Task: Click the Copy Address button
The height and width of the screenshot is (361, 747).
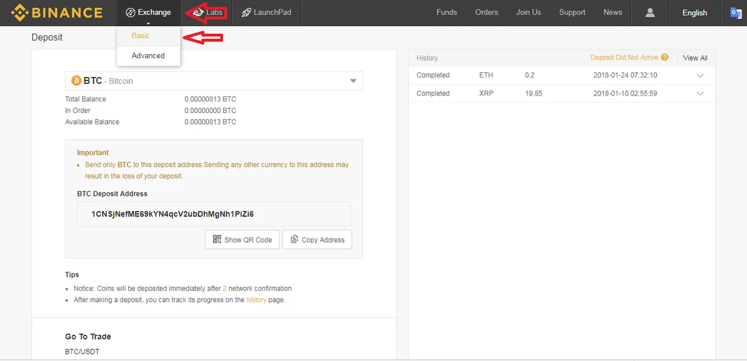Action: (x=317, y=240)
